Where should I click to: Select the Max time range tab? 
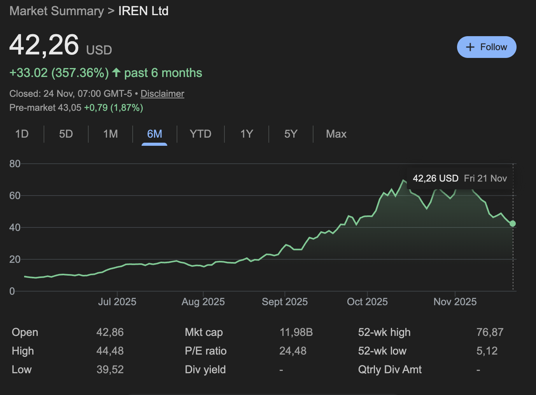coord(336,134)
